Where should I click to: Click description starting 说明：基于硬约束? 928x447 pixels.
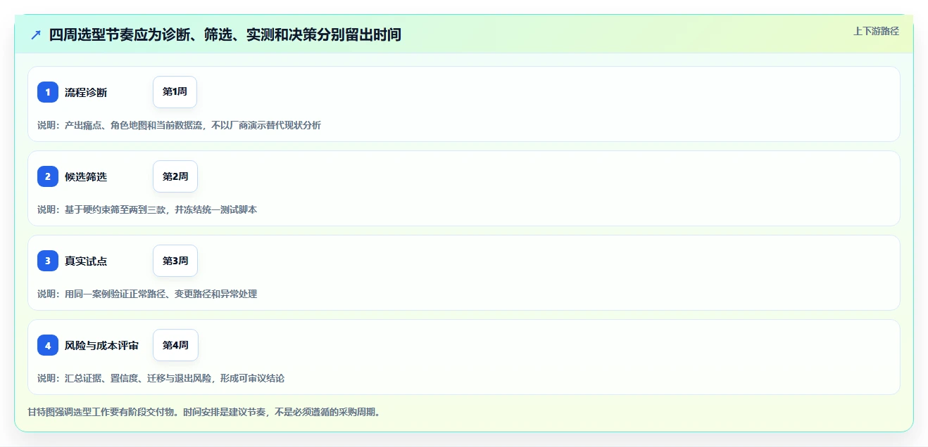click(147, 209)
